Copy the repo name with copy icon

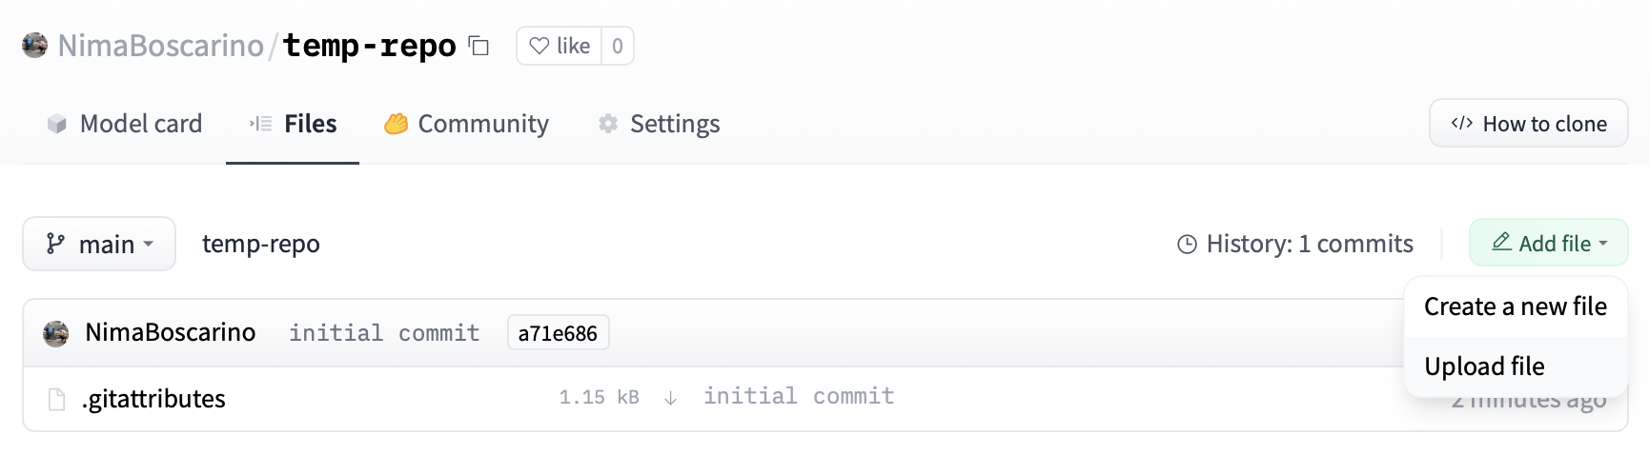point(479,46)
